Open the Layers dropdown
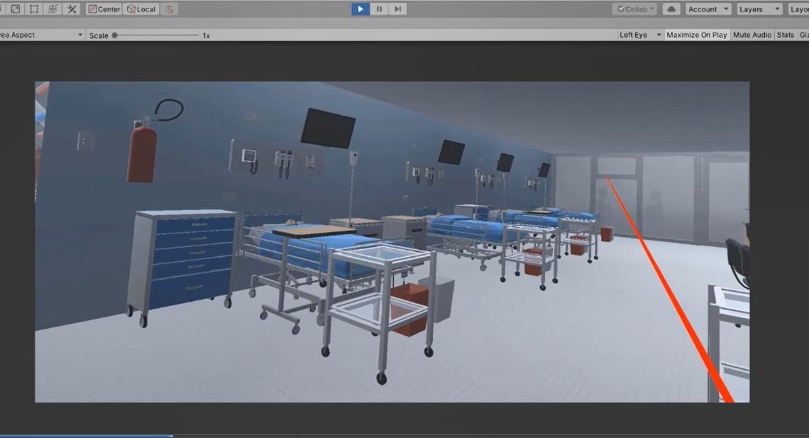Image resolution: width=809 pixels, height=438 pixels. [x=758, y=9]
